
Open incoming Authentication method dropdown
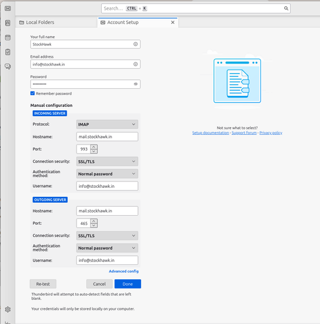tap(107, 174)
